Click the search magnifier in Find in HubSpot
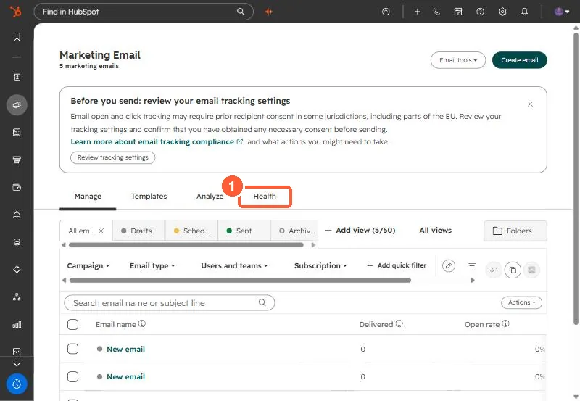The image size is (580, 401). click(241, 12)
